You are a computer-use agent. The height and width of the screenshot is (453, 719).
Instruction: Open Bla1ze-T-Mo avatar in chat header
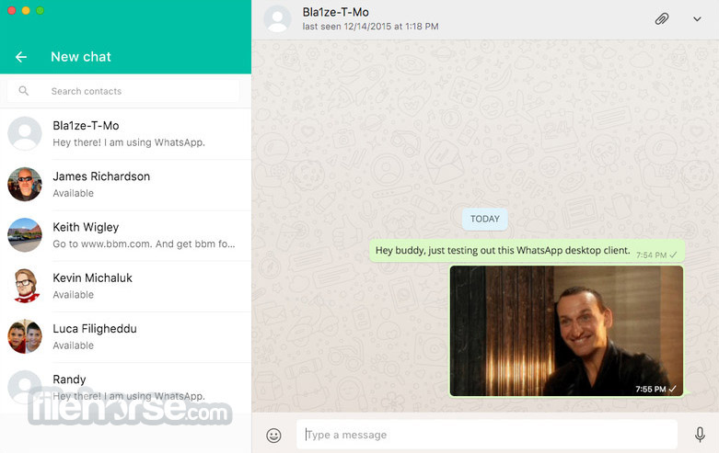pos(277,19)
